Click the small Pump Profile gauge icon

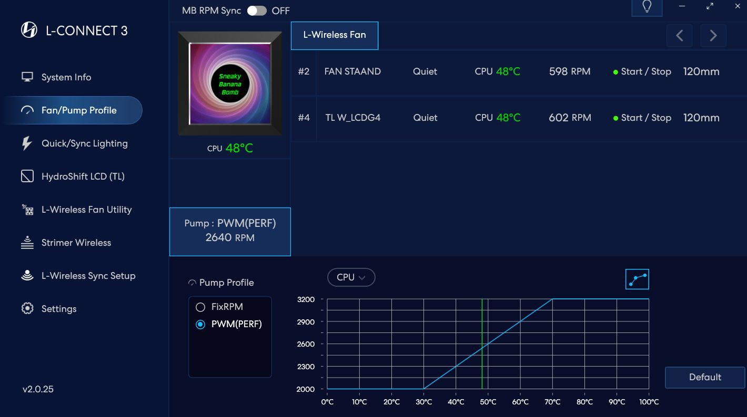(x=192, y=283)
